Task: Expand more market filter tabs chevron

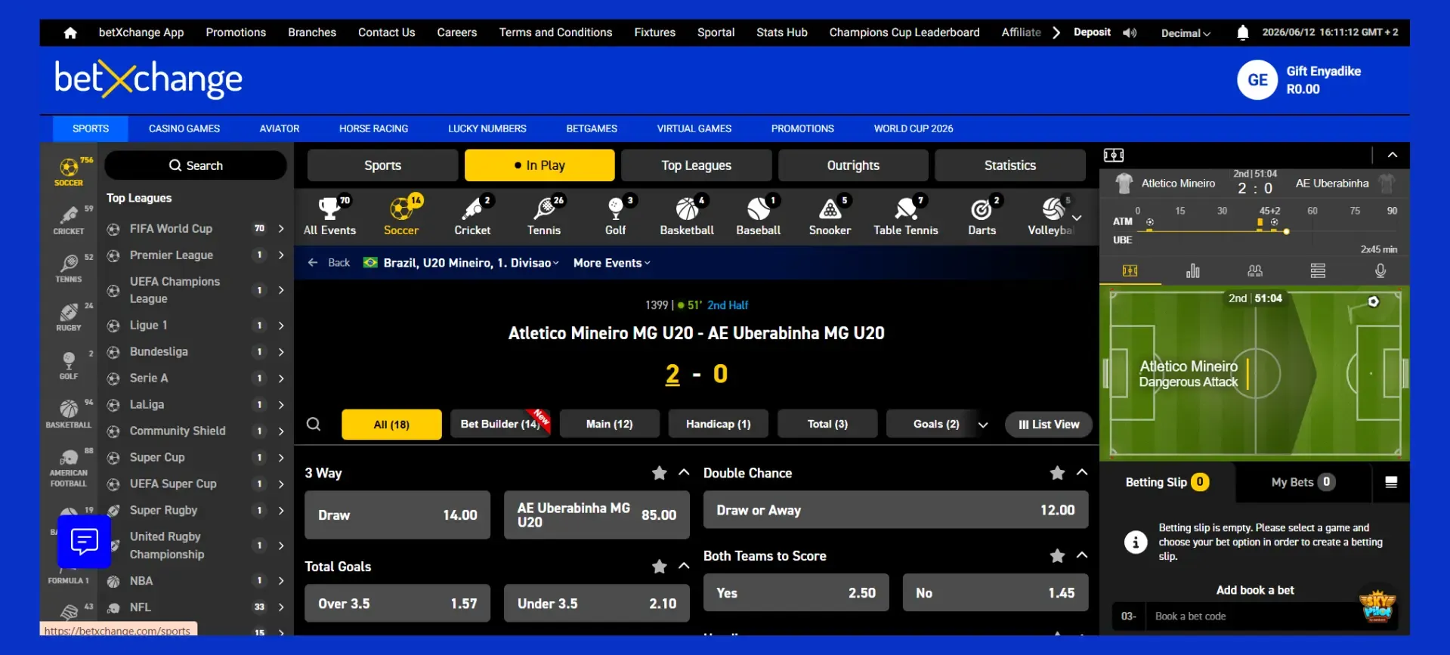Action: click(x=983, y=425)
